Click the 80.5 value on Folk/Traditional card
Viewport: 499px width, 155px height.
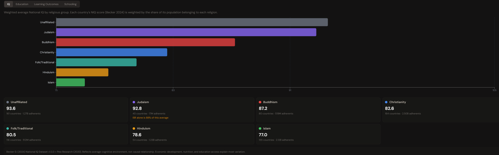tap(11, 135)
